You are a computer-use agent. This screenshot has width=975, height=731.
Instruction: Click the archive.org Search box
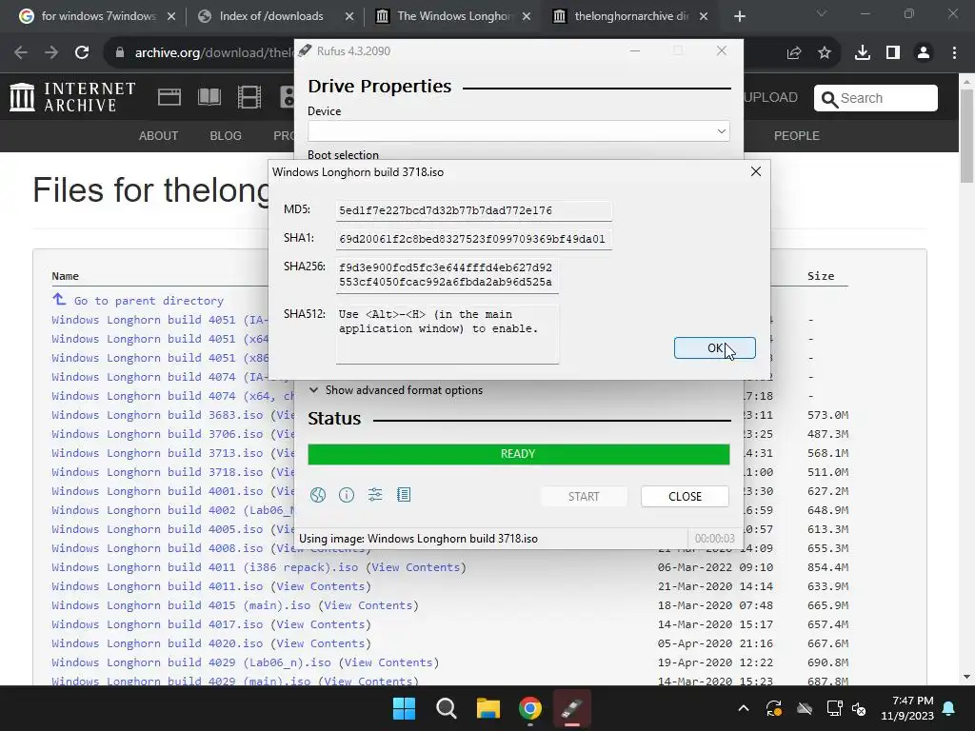pyautogui.click(x=876, y=98)
